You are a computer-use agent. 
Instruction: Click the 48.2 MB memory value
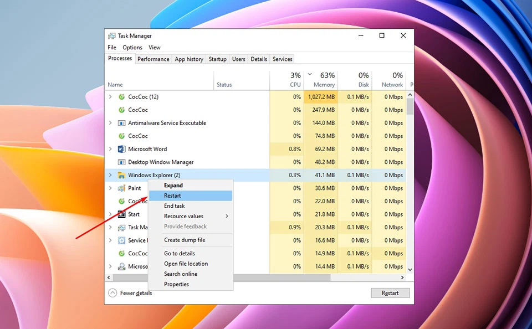click(325, 162)
